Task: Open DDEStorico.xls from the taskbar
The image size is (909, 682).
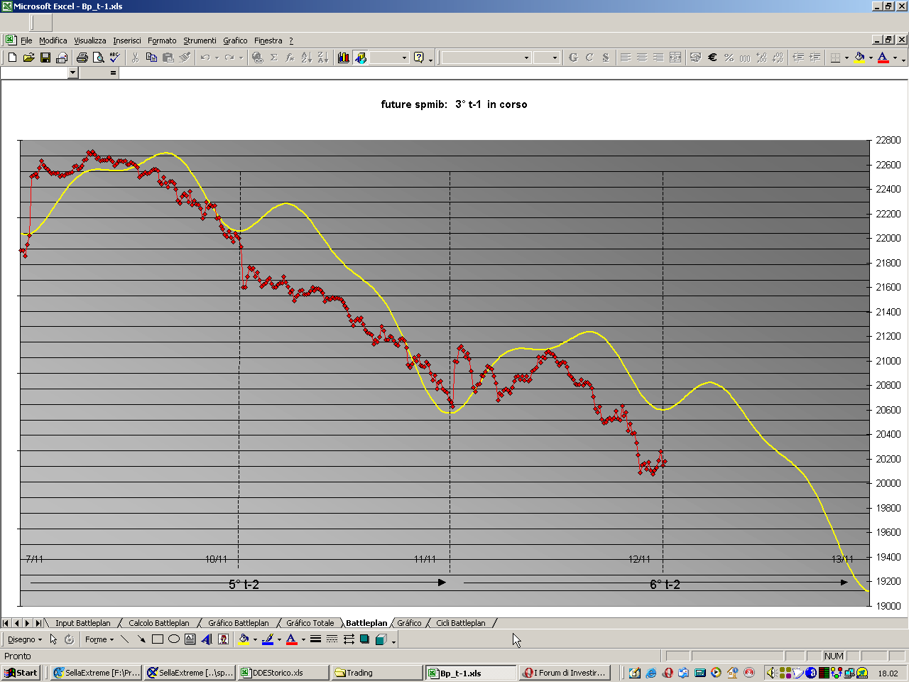Action: [x=283, y=673]
